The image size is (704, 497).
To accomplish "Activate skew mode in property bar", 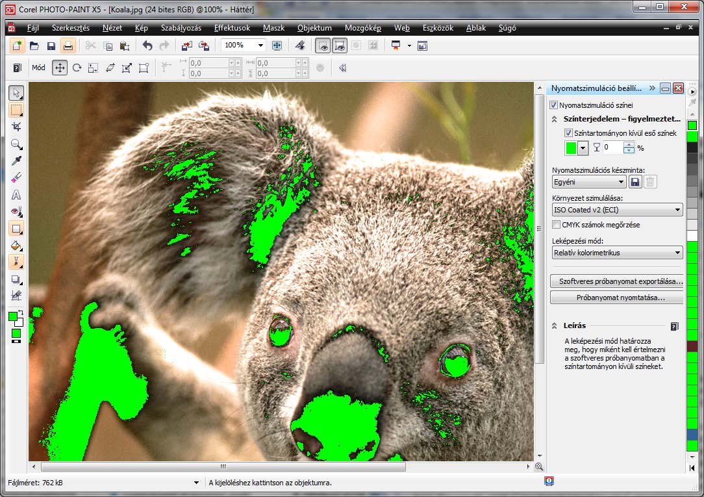I will pyautogui.click(x=110, y=68).
